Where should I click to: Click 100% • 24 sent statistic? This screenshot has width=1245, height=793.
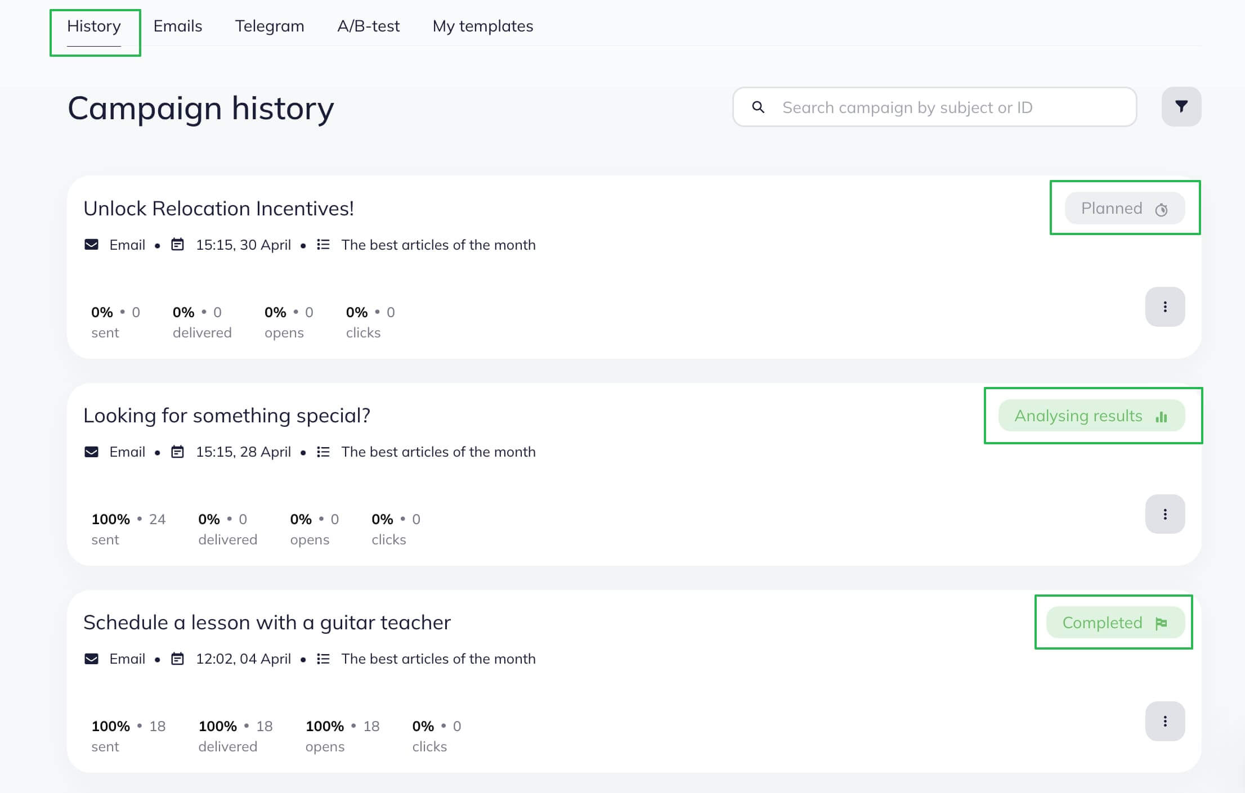tap(128, 529)
